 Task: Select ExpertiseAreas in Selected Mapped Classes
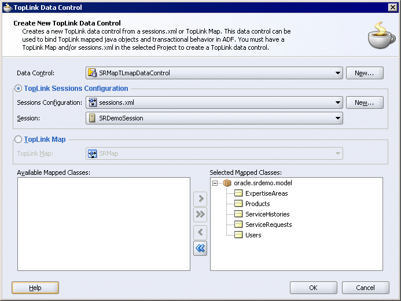267,193
